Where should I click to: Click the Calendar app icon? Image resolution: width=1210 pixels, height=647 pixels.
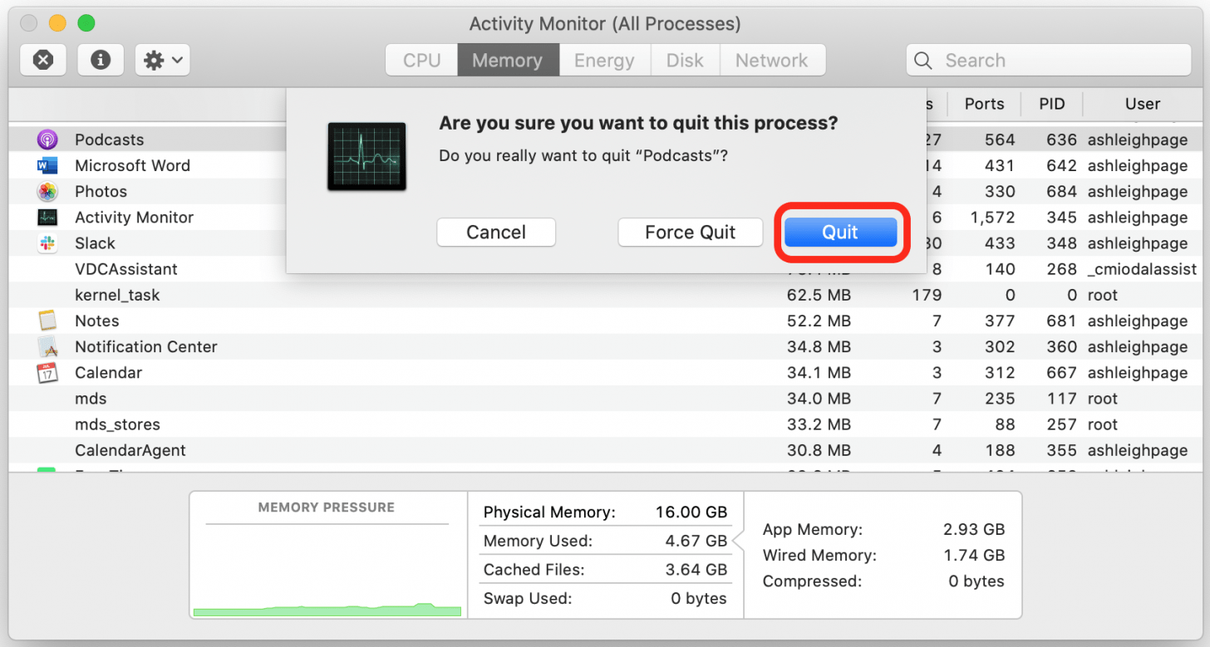(x=47, y=372)
